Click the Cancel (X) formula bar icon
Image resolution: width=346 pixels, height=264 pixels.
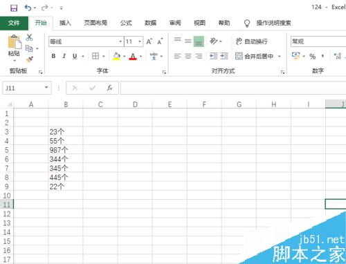(75, 88)
